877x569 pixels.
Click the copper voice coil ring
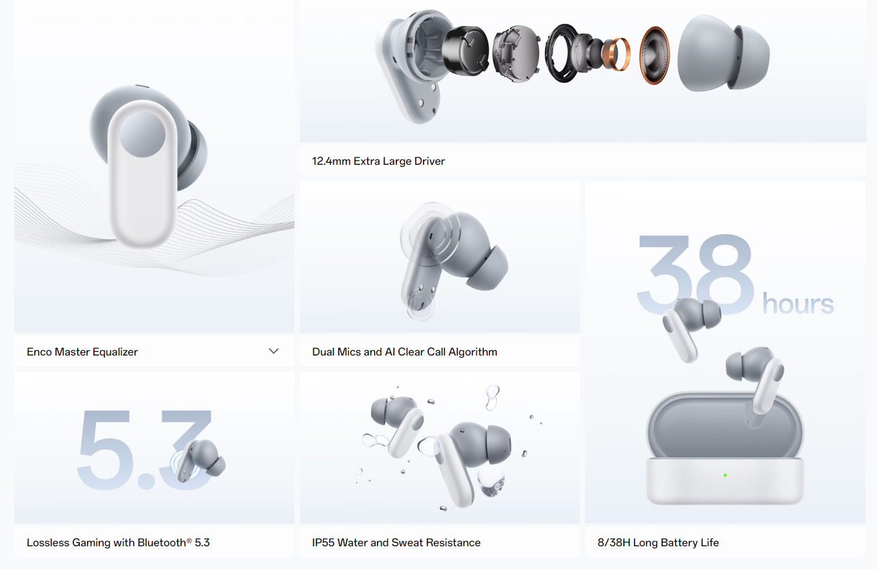click(x=616, y=54)
